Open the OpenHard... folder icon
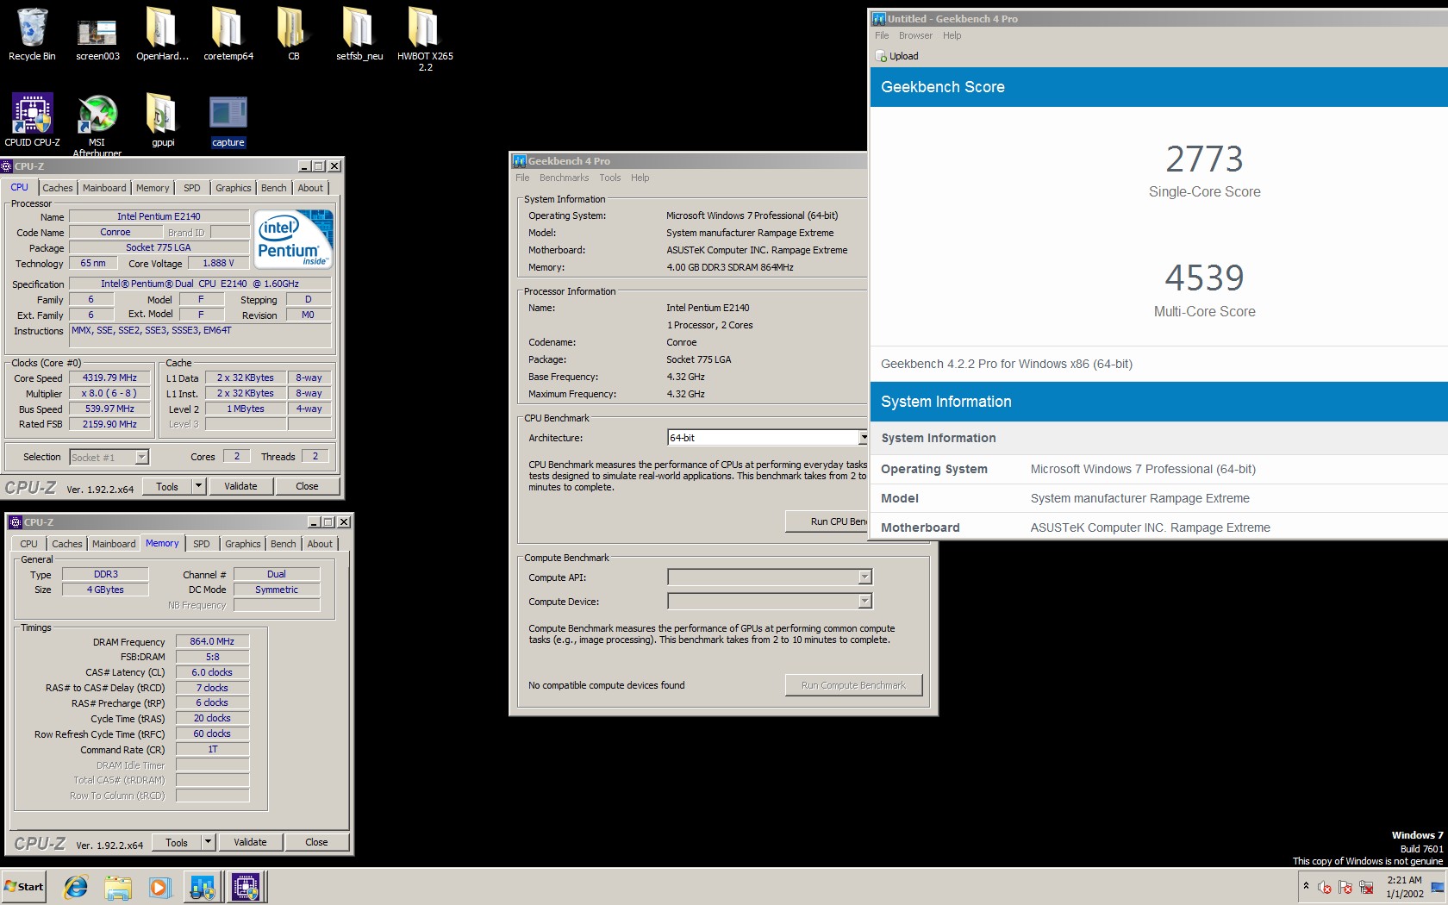The width and height of the screenshot is (1448, 905). tap(162, 33)
